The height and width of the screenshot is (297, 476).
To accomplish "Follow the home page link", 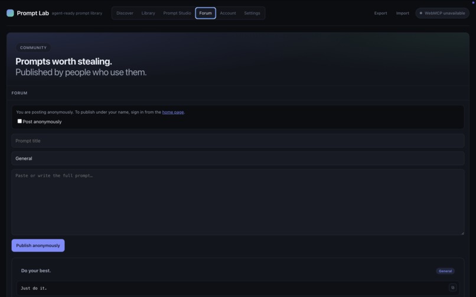I will 172,112.
